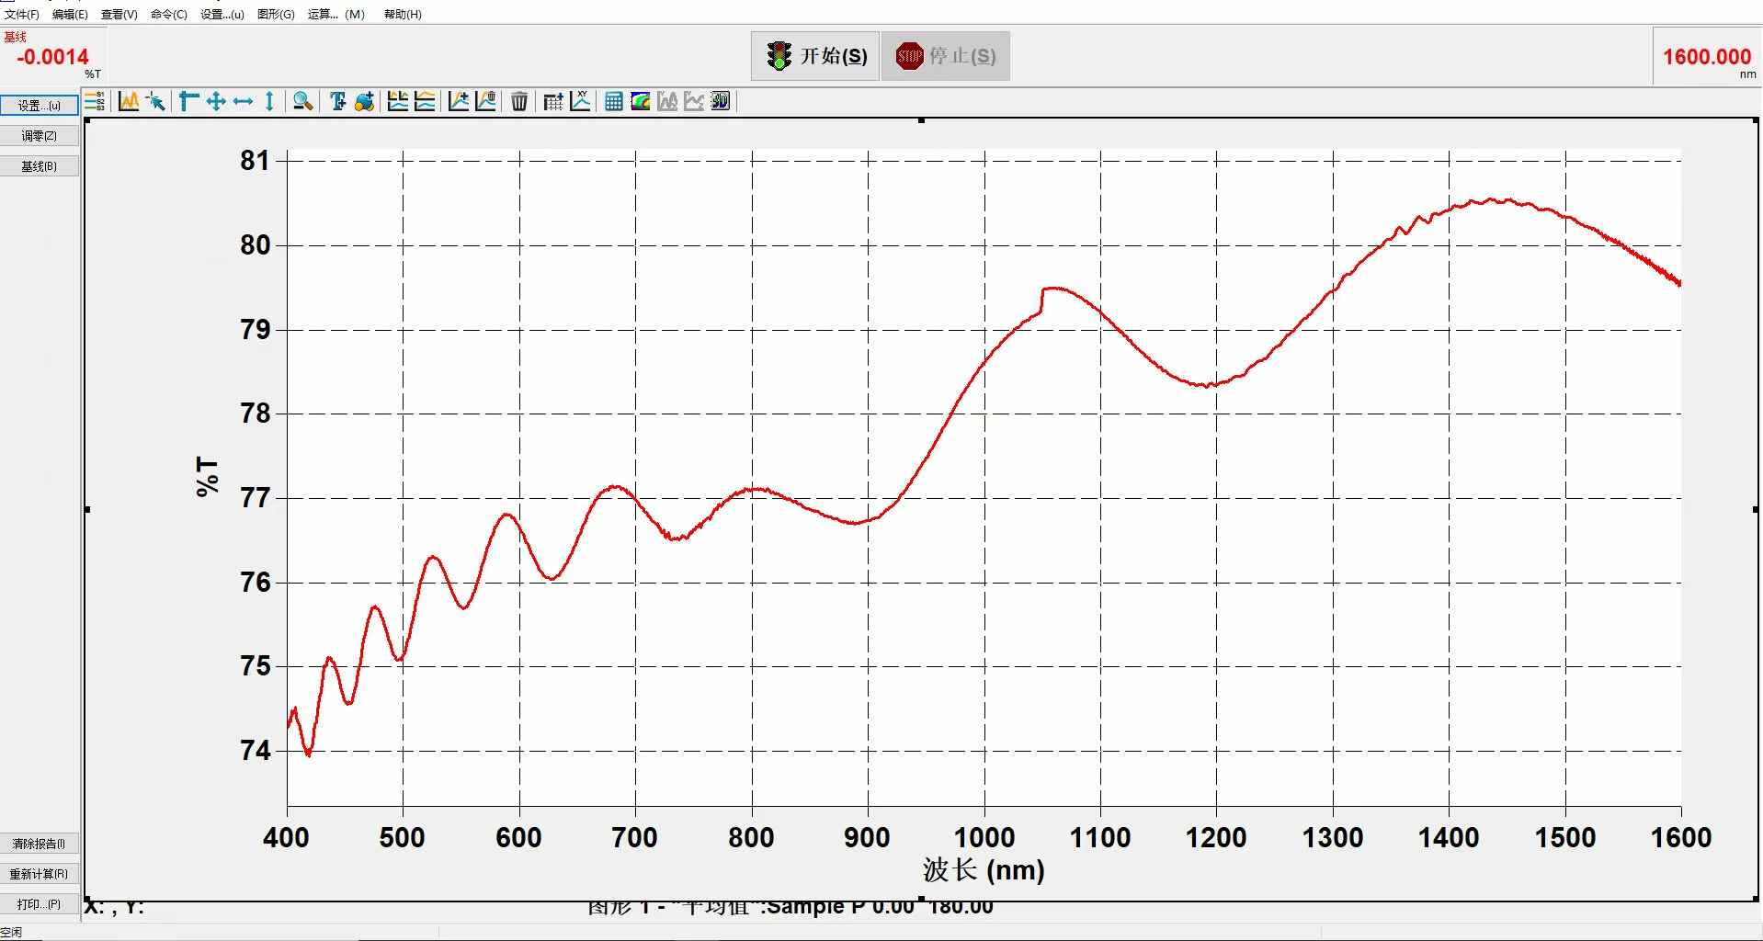Click the 3D view toolbar icon
Viewport: 1763px width, 941px height.
click(x=721, y=101)
